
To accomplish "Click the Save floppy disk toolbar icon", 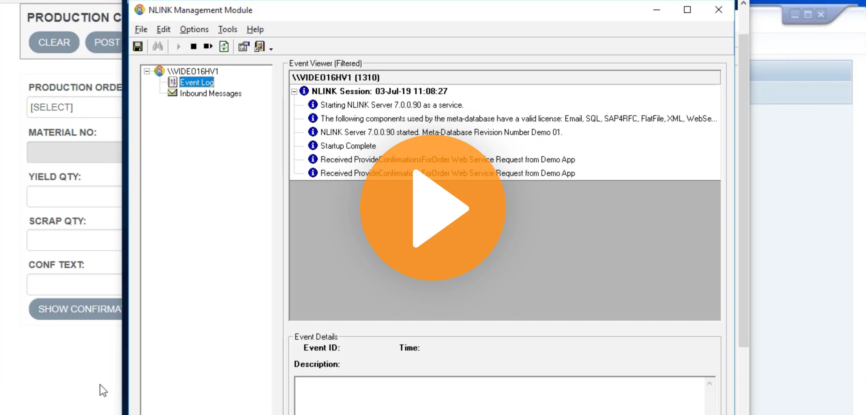I will coord(138,46).
